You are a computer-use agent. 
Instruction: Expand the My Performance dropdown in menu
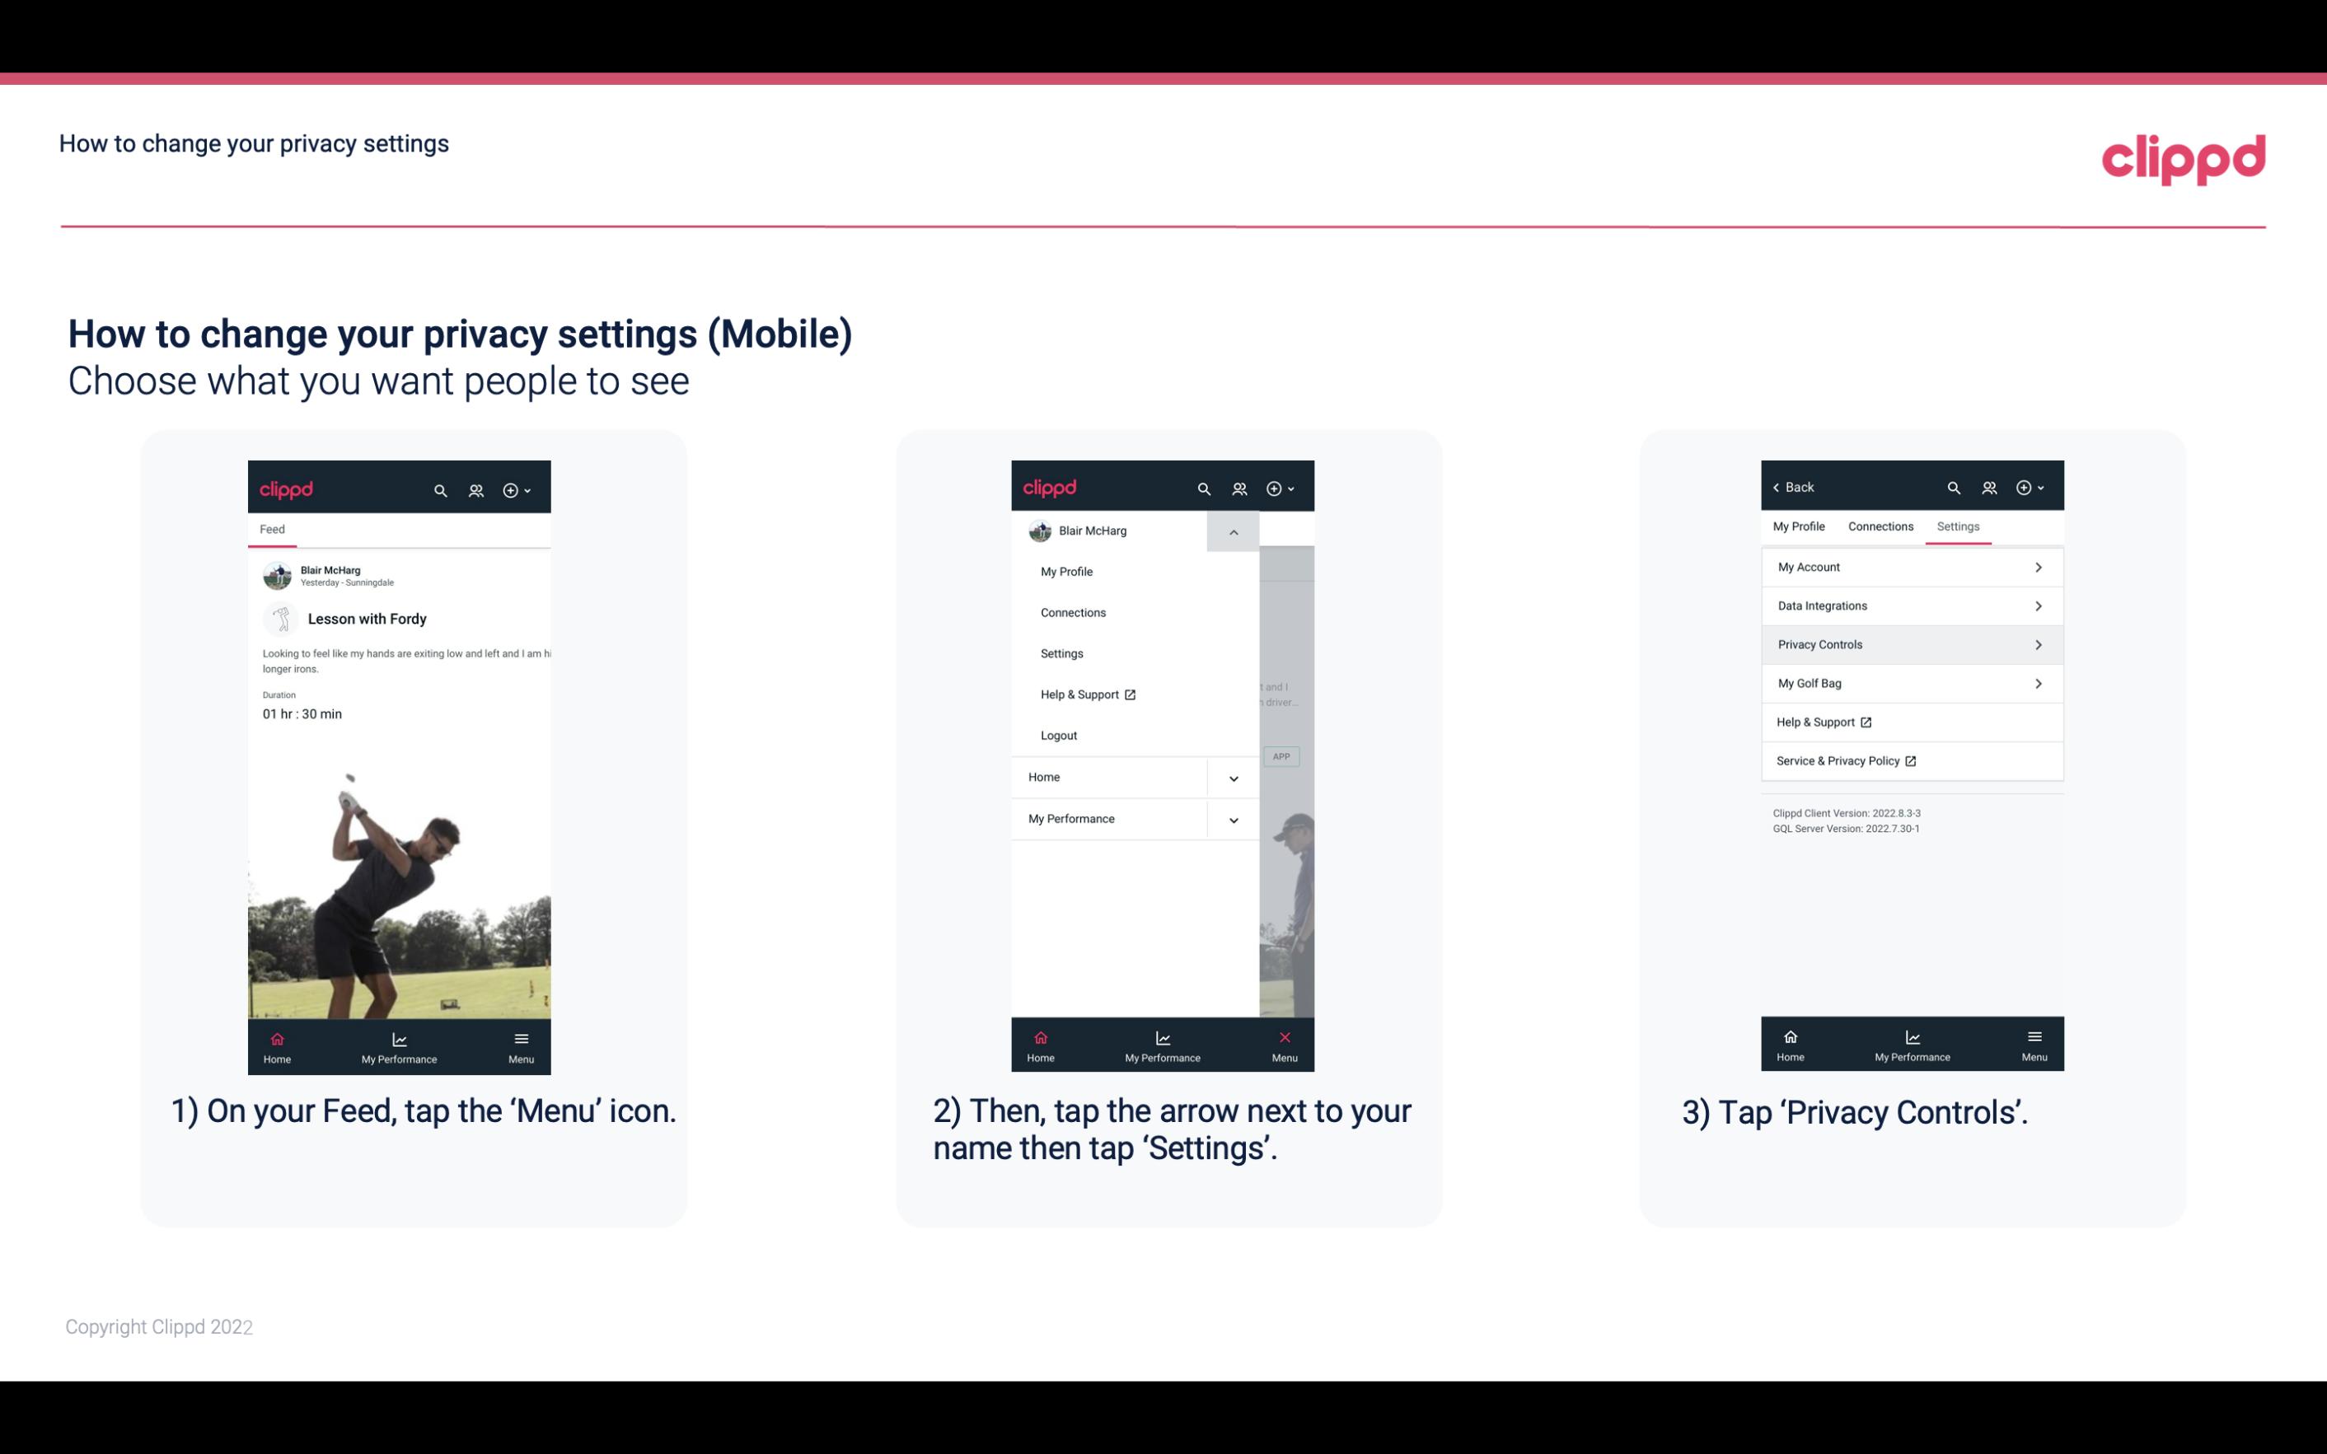click(1231, 819)
